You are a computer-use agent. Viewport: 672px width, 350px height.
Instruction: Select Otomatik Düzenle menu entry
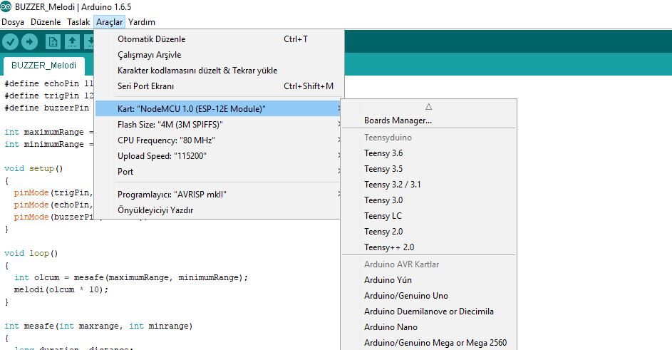pos(151,39)
